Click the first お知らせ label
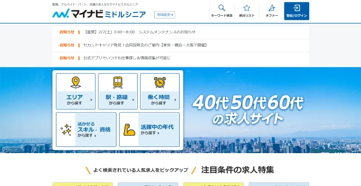The height and width of the screenshot is (186, 361). coord(67,32)
